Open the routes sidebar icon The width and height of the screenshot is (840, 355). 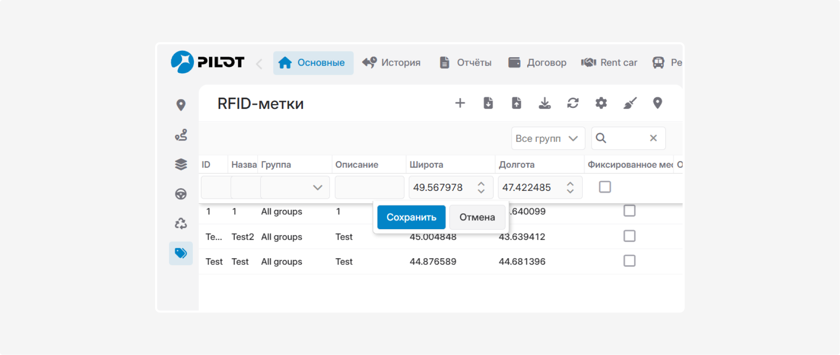point(181,135)
